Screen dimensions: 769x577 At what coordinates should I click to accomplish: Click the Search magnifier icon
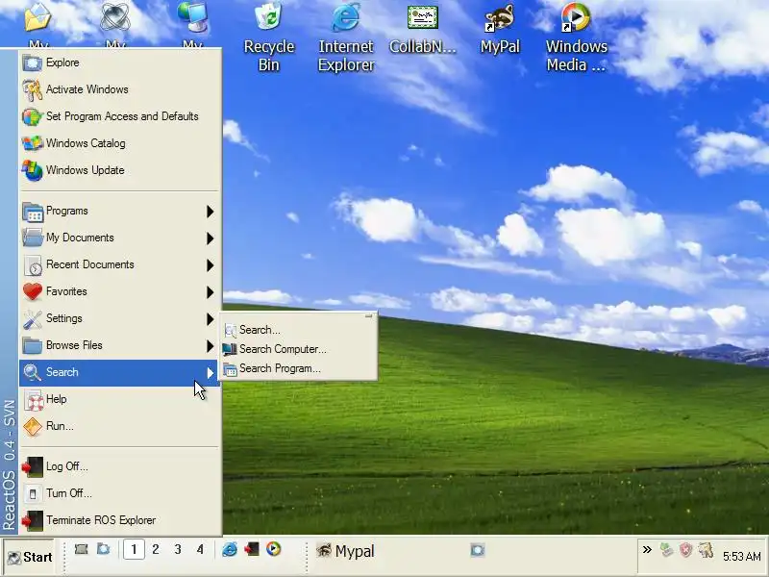tap(33, 372)
